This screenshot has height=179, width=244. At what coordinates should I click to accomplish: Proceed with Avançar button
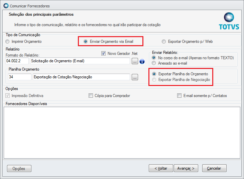coord(186,168)
